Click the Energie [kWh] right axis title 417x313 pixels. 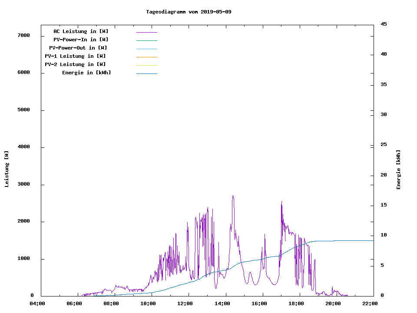[398, 170]
